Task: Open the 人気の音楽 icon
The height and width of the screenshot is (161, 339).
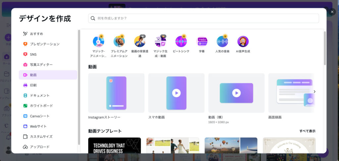Action: click(x=222, y=42)
